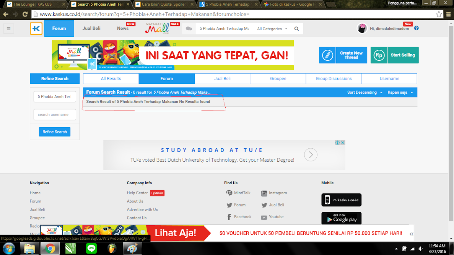Select the Username results tab
Screen dimensions: 454x255
pos(389,78)
